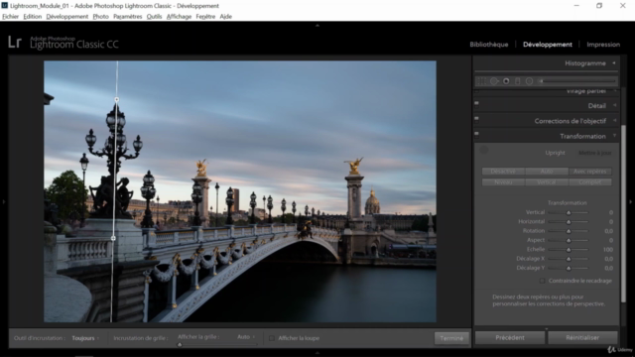Apply the Complet Upright mode
The height and width of the screenshot is (357, 635).
[590, 182]
